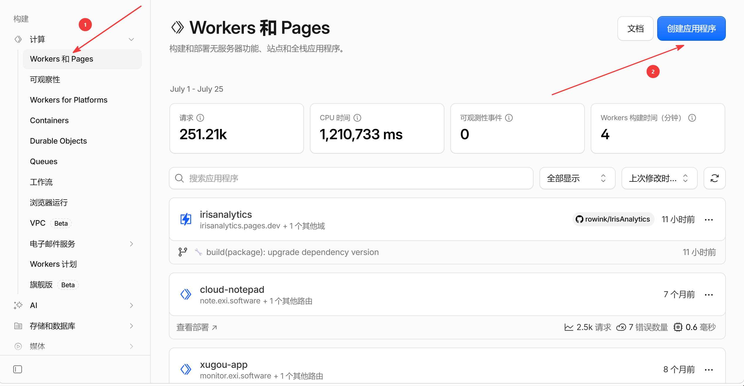The height and width of the screenshot is (386, 744).
Task: Click the 存储和数据库 storage icon
Action: 18,326
